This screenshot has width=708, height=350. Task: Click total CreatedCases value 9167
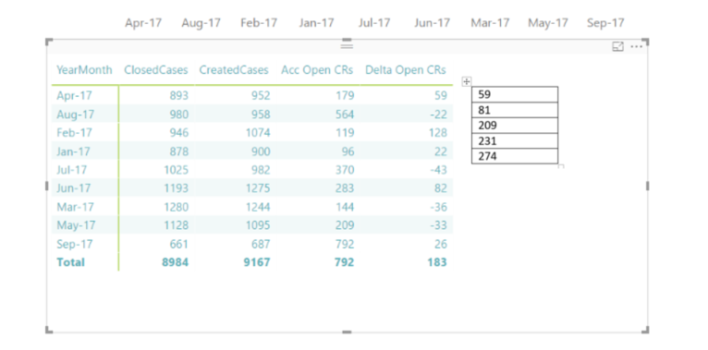pos(257,262)
